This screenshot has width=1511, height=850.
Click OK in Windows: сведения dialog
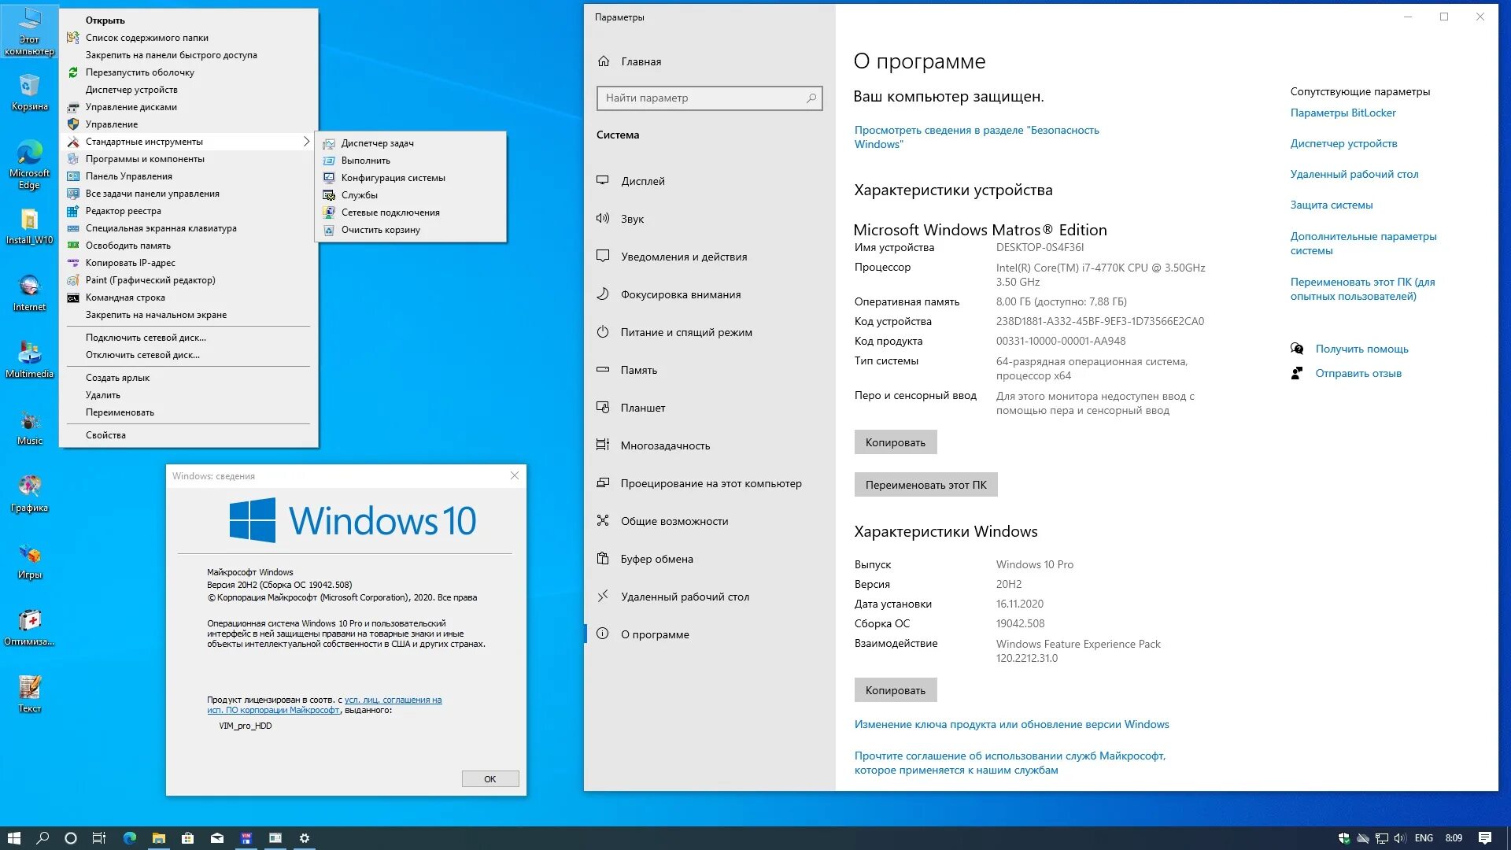[490, 779]
